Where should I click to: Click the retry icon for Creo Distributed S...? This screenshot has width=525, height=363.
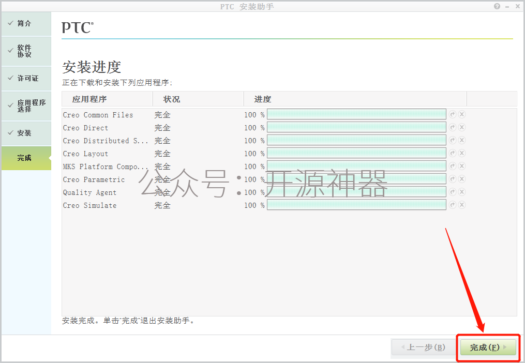coord(453,140)
